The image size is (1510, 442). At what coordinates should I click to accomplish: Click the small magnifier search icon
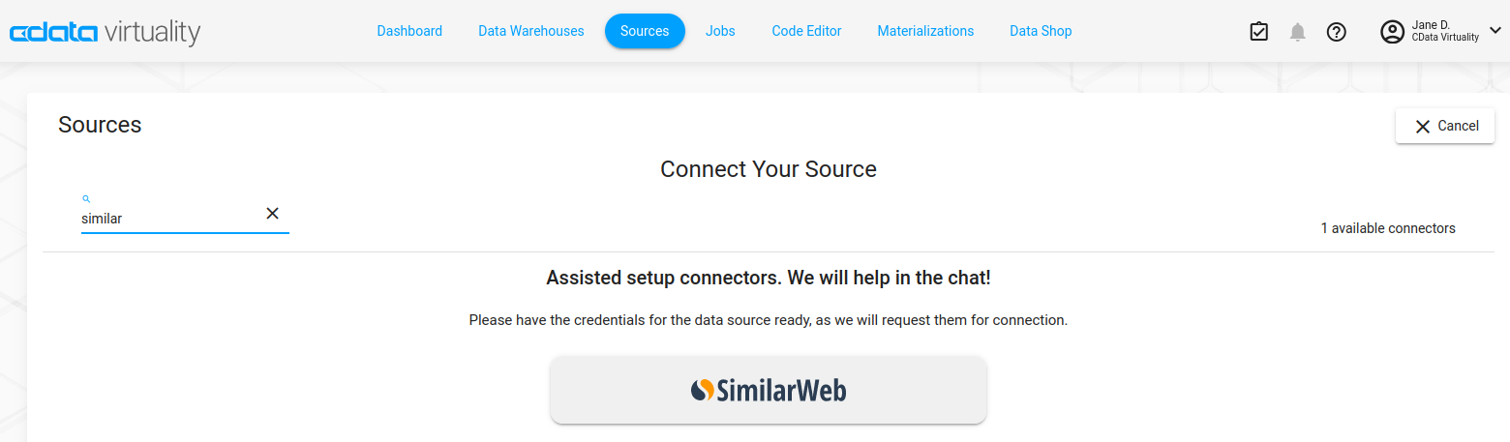click(86, 198)
